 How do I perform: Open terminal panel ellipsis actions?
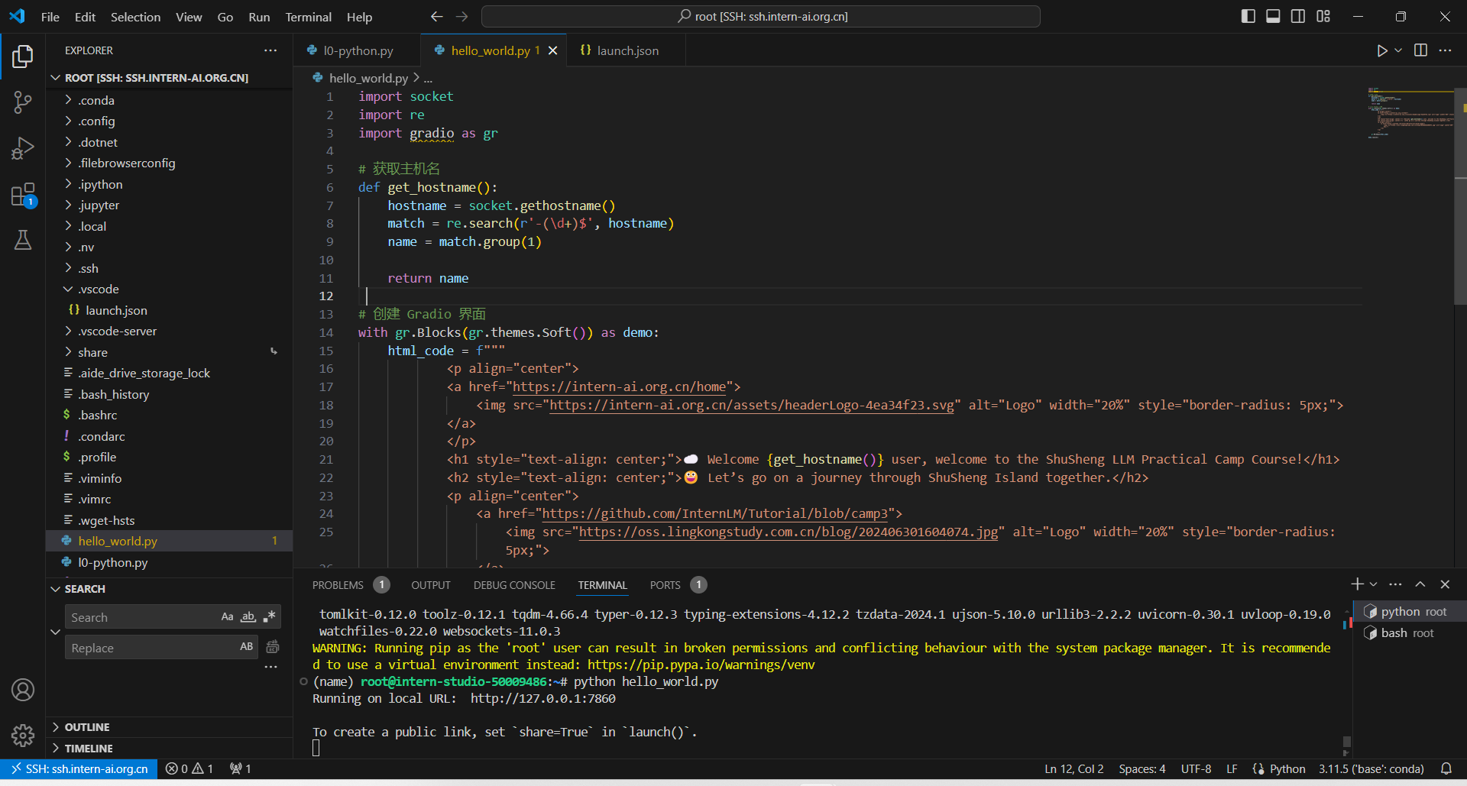tap(1395, 584)
